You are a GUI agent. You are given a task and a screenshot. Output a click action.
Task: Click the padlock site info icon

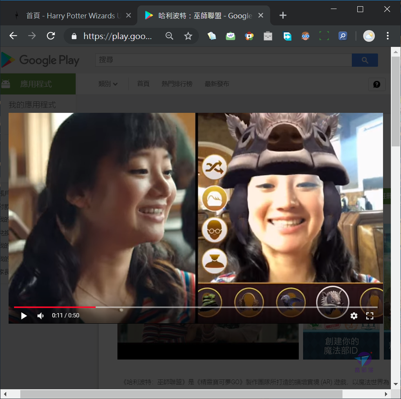[74, 36]
